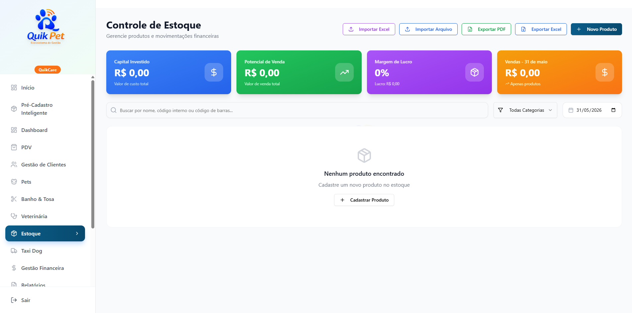Click the Veterinária stethoscope icon
632x313 pixels.
[14, 216]
